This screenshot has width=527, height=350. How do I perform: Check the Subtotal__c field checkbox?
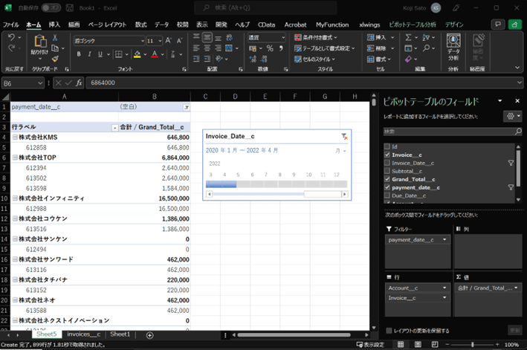387,171
